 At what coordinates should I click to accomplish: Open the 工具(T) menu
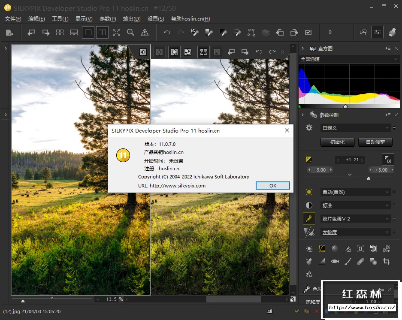(x=60, y=19)
